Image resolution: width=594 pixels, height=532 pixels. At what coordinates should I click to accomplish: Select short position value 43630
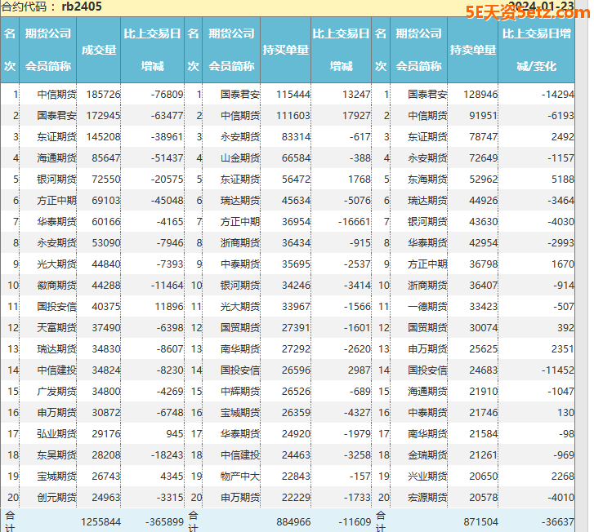click(484, 221)
